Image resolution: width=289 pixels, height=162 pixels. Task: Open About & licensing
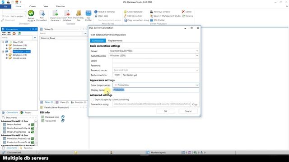coord(104,12)
